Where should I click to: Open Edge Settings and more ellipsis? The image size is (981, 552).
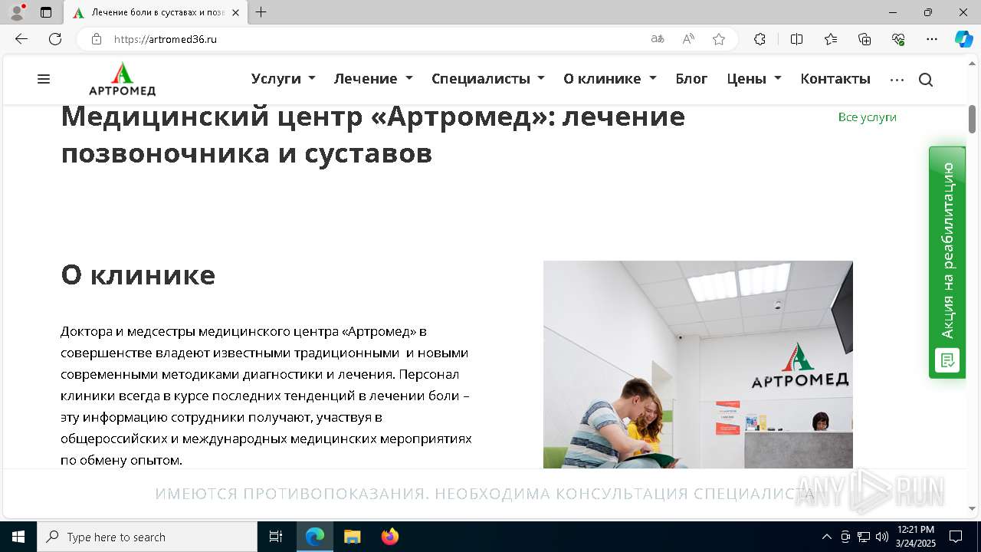click(x=932, y=39)
